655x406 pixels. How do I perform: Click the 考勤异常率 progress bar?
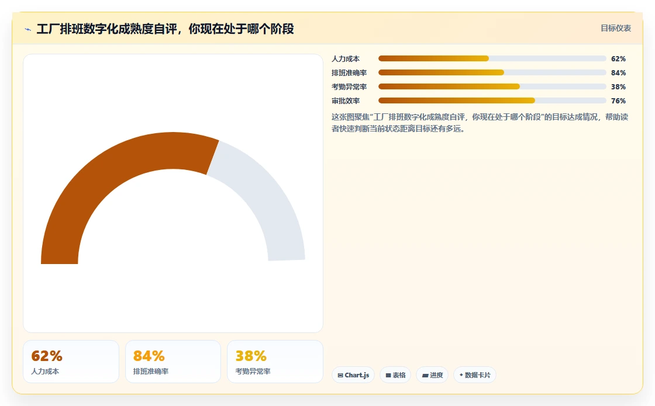(x=492, y=87)
